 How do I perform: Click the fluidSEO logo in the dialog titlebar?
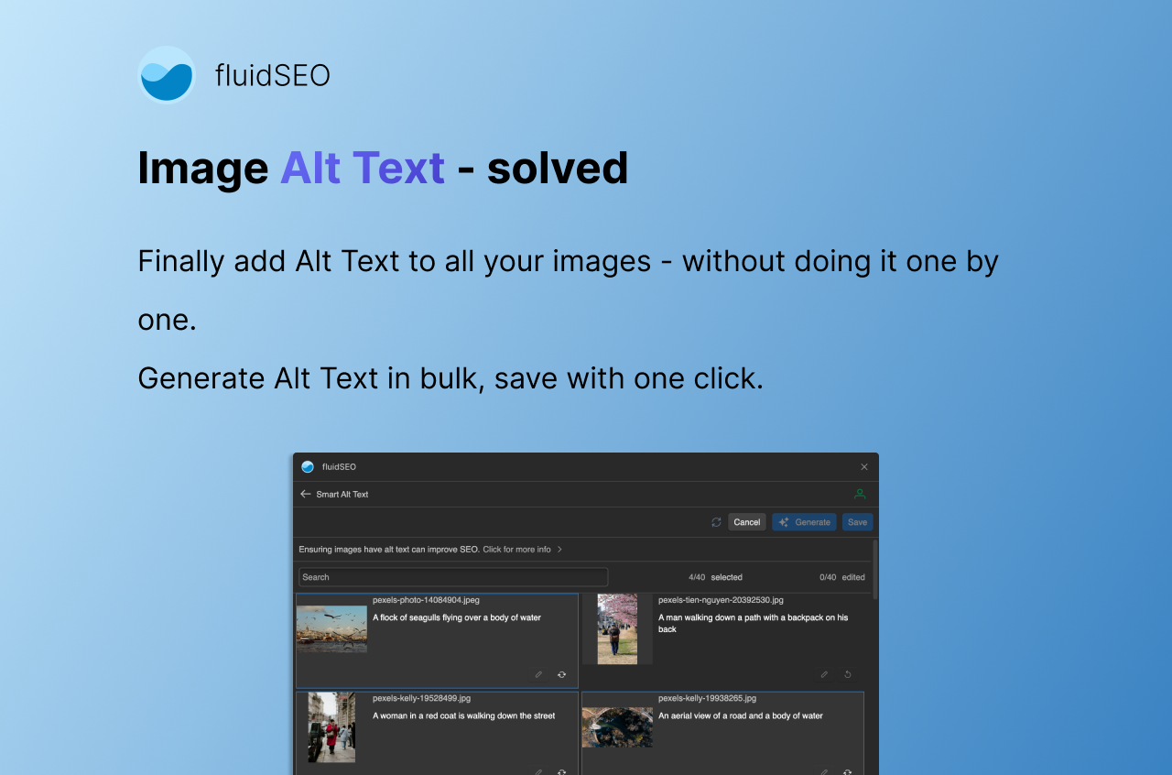(307, 466)
